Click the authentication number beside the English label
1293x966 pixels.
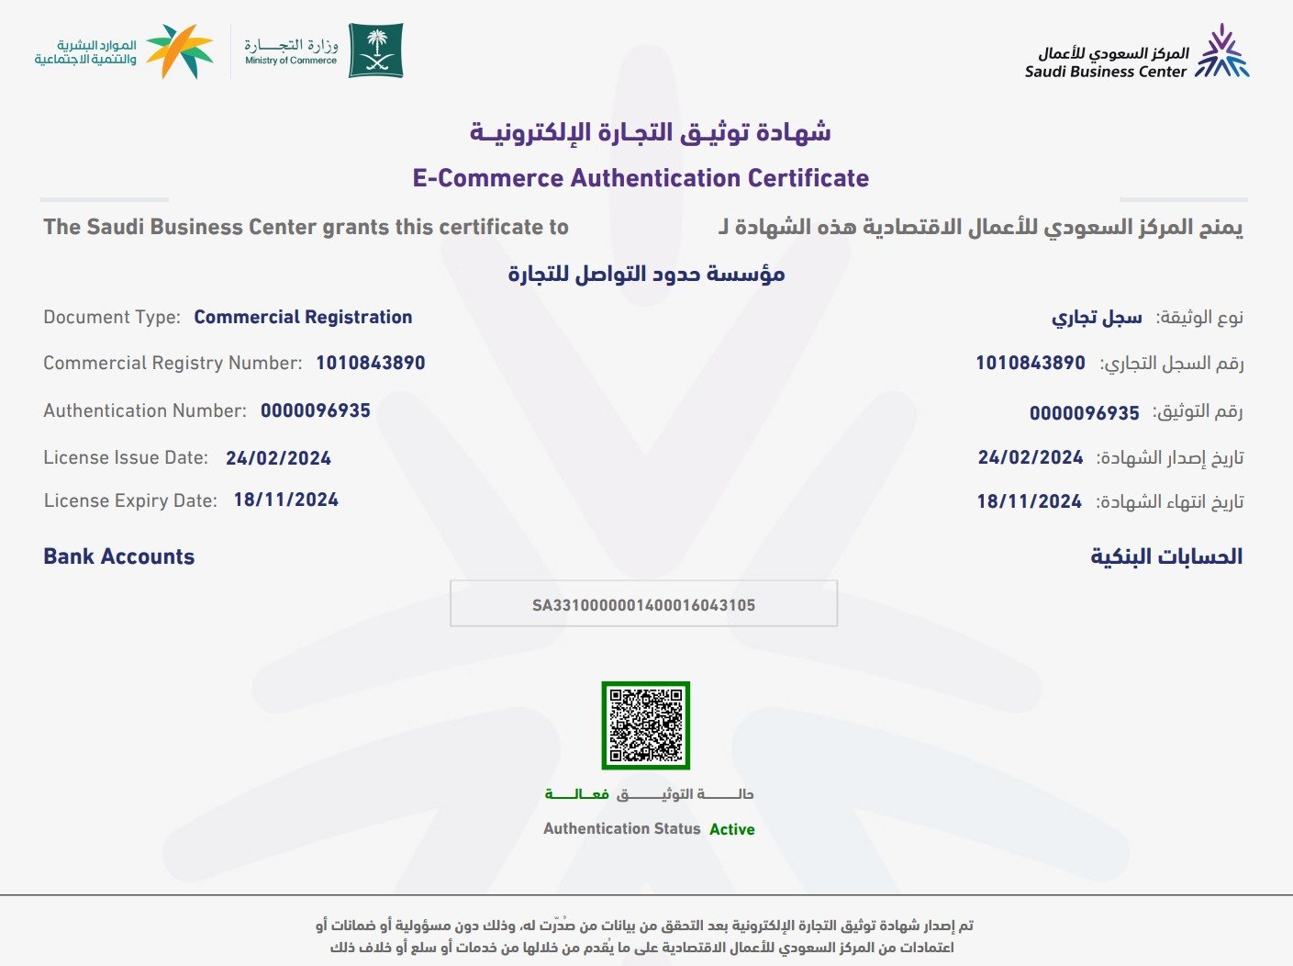tap(315, 411)
